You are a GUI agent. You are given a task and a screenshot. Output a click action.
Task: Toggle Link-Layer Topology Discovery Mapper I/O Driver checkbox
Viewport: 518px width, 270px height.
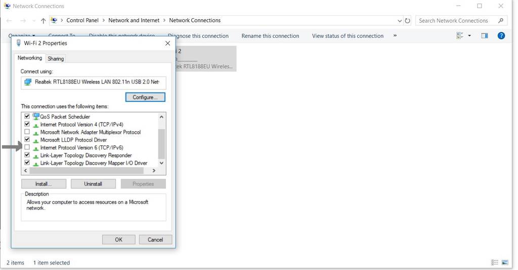click(27, 163)
